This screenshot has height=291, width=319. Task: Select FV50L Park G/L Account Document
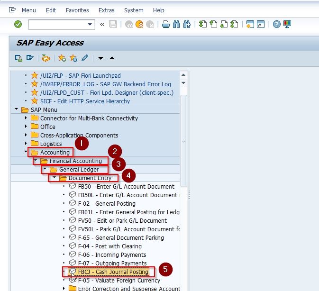(x=129, y=229)
